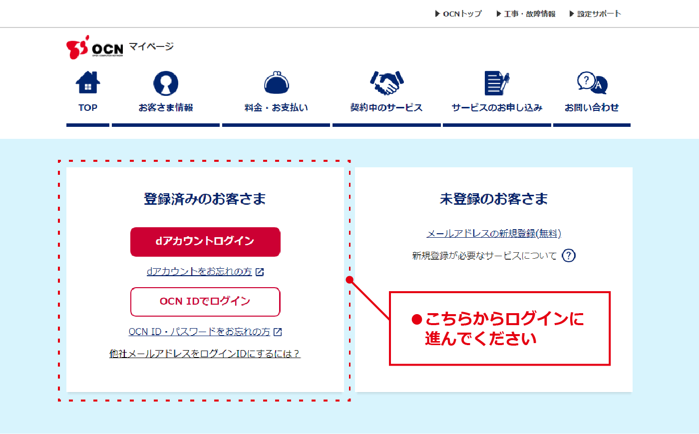Click the 未登録のお客さま heading
Image resolution: width=699 pixels, height=434 pixels.
click(494, 199)
